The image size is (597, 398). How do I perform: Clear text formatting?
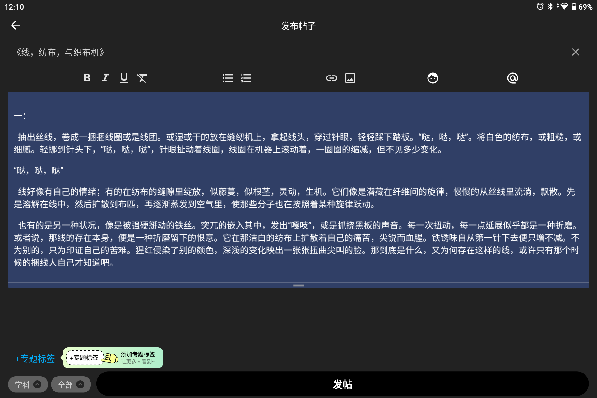(x=142, y=78)
